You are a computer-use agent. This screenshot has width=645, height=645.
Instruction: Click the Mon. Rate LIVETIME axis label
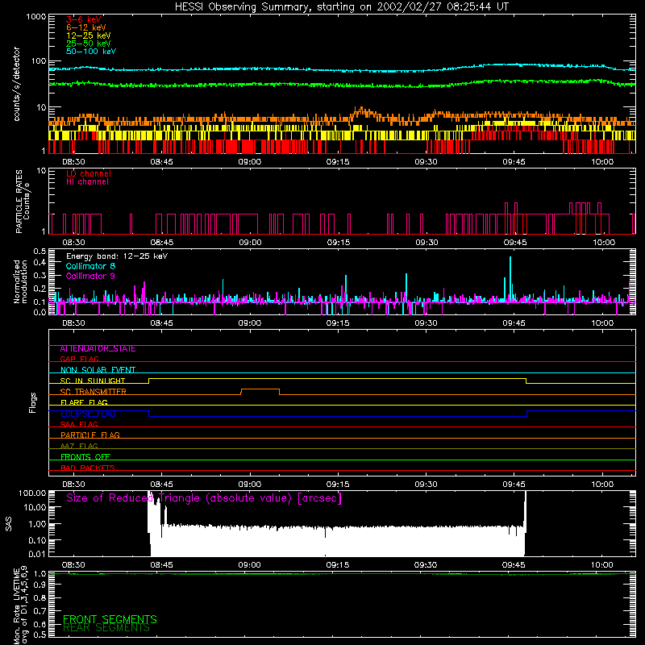(21, 605)
